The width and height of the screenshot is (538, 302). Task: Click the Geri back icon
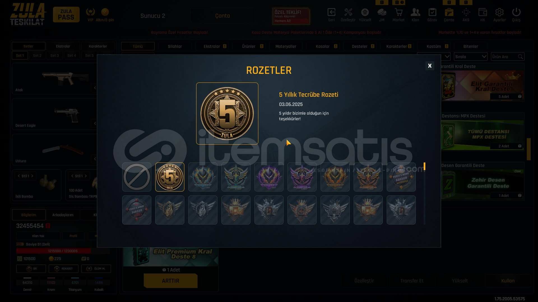pos(331,15)
